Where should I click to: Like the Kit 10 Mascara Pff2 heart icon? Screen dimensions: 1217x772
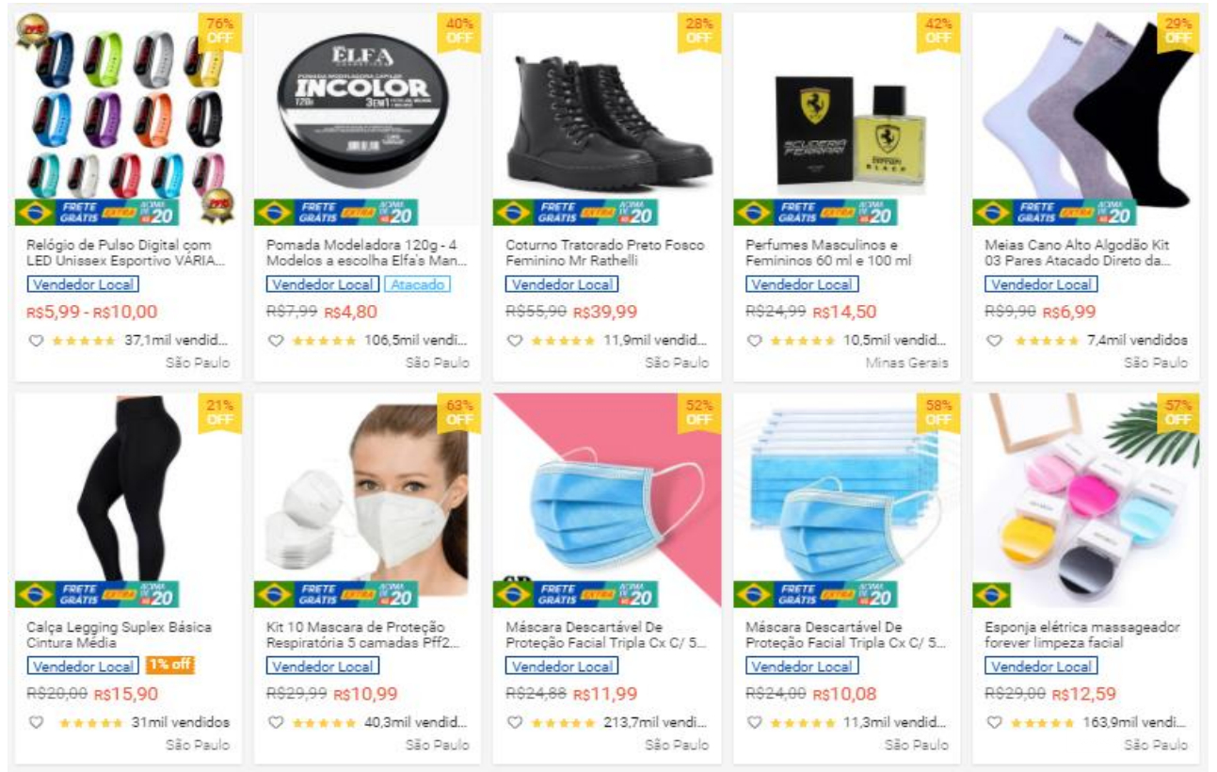(276, 723)
